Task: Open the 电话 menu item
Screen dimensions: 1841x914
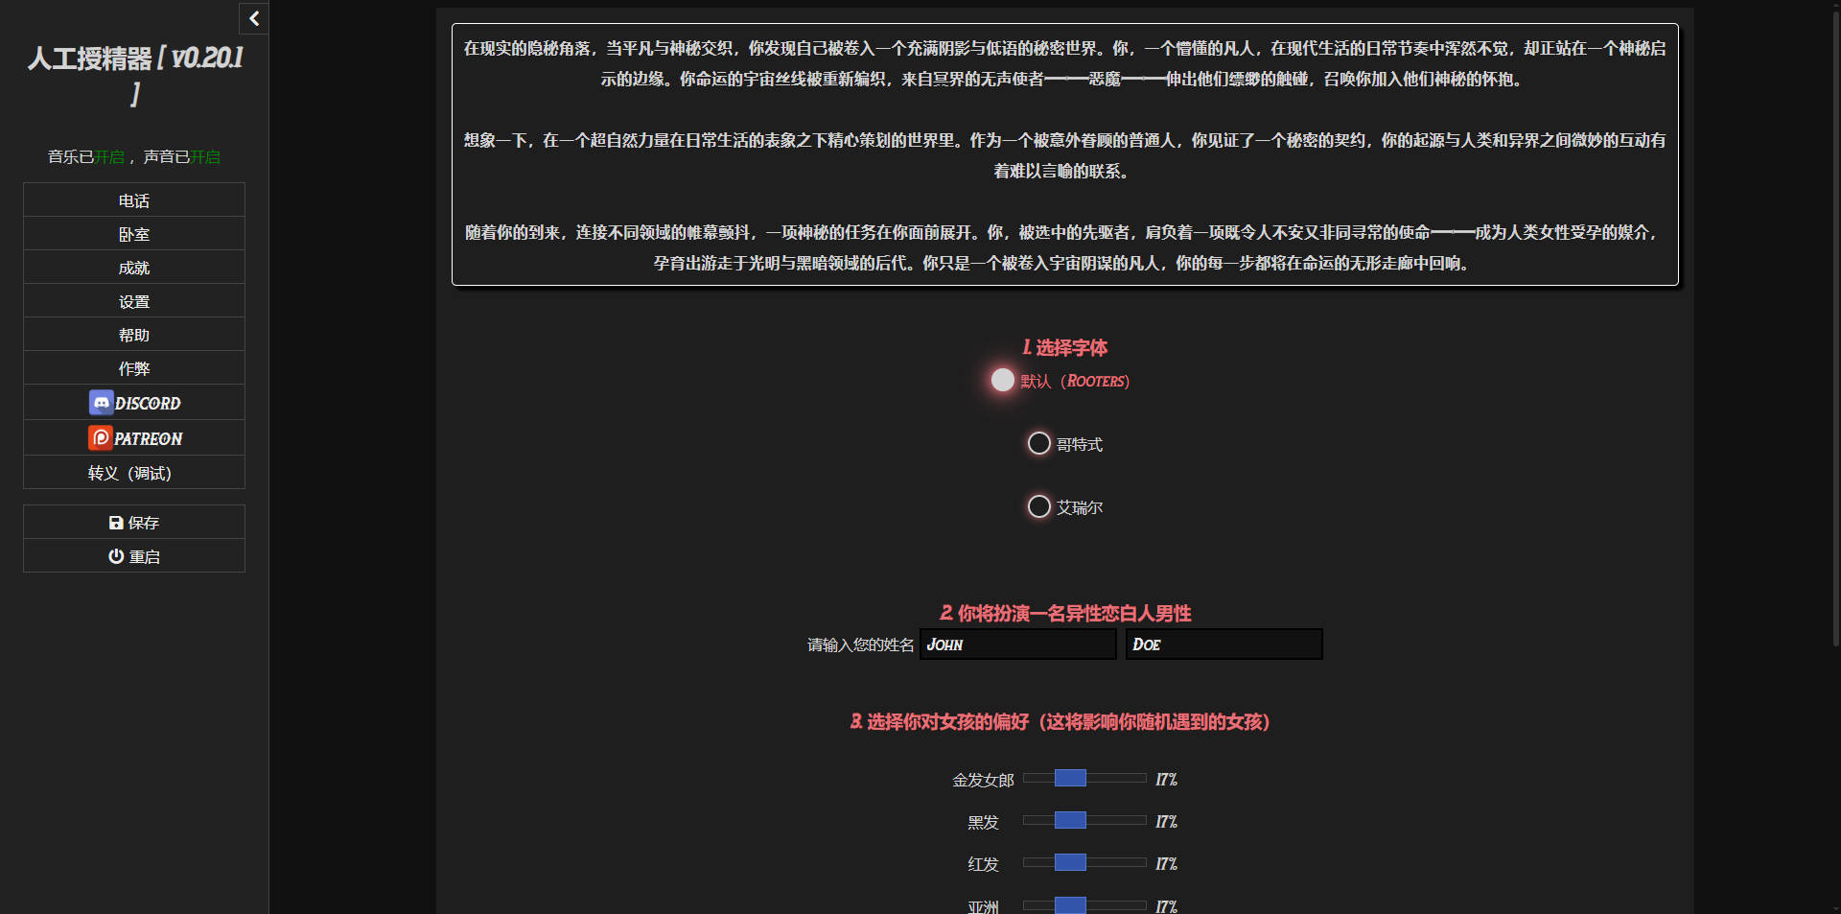Action: click(x=134, y=200)
